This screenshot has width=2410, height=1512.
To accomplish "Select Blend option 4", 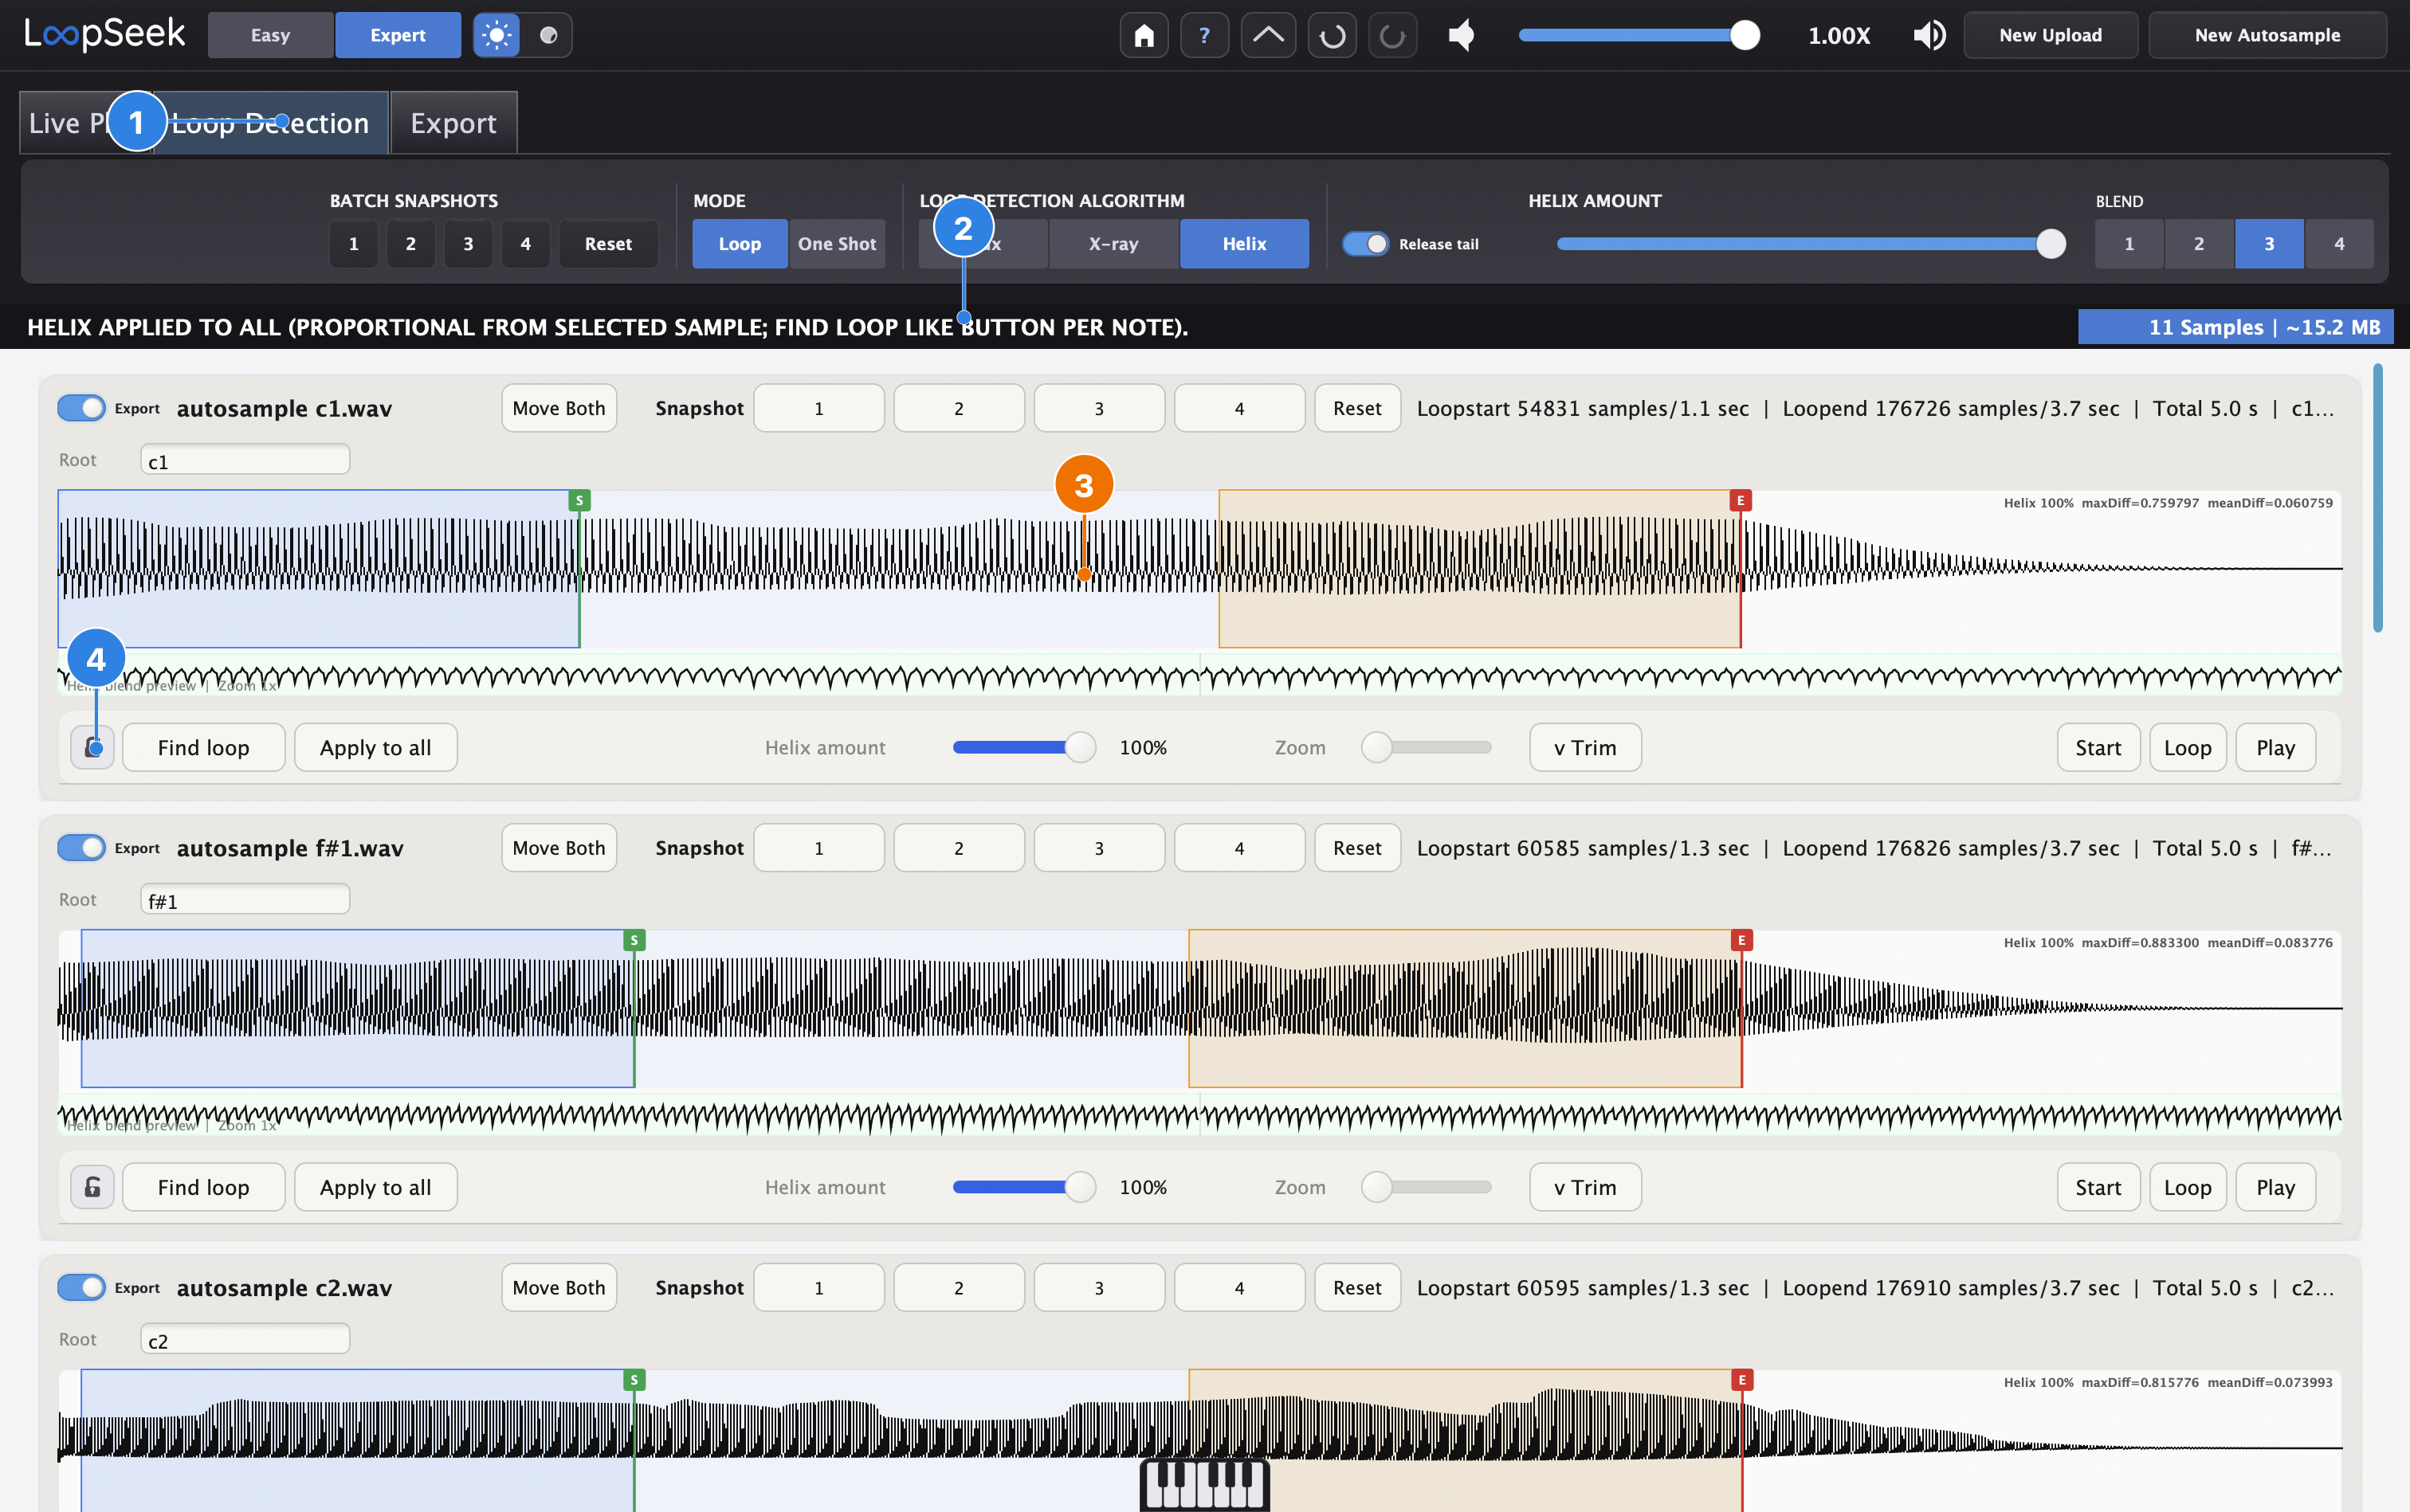I will tap(2339, 244).
